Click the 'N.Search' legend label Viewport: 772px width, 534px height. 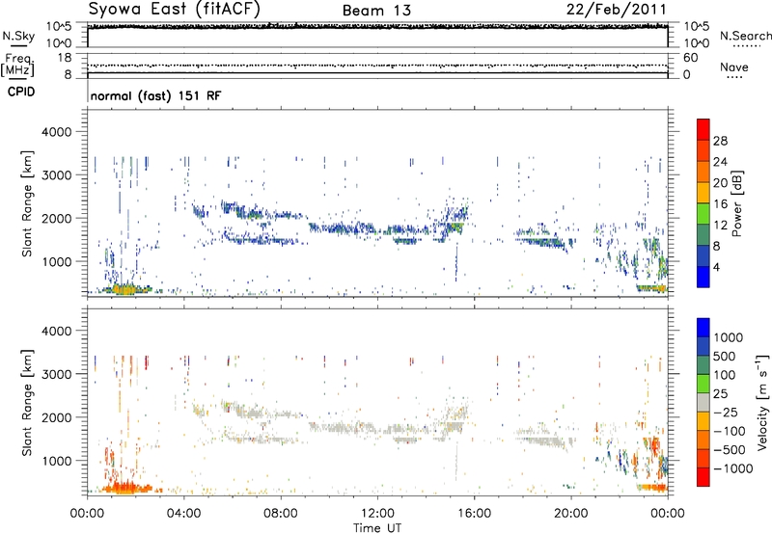click(745, 36)
